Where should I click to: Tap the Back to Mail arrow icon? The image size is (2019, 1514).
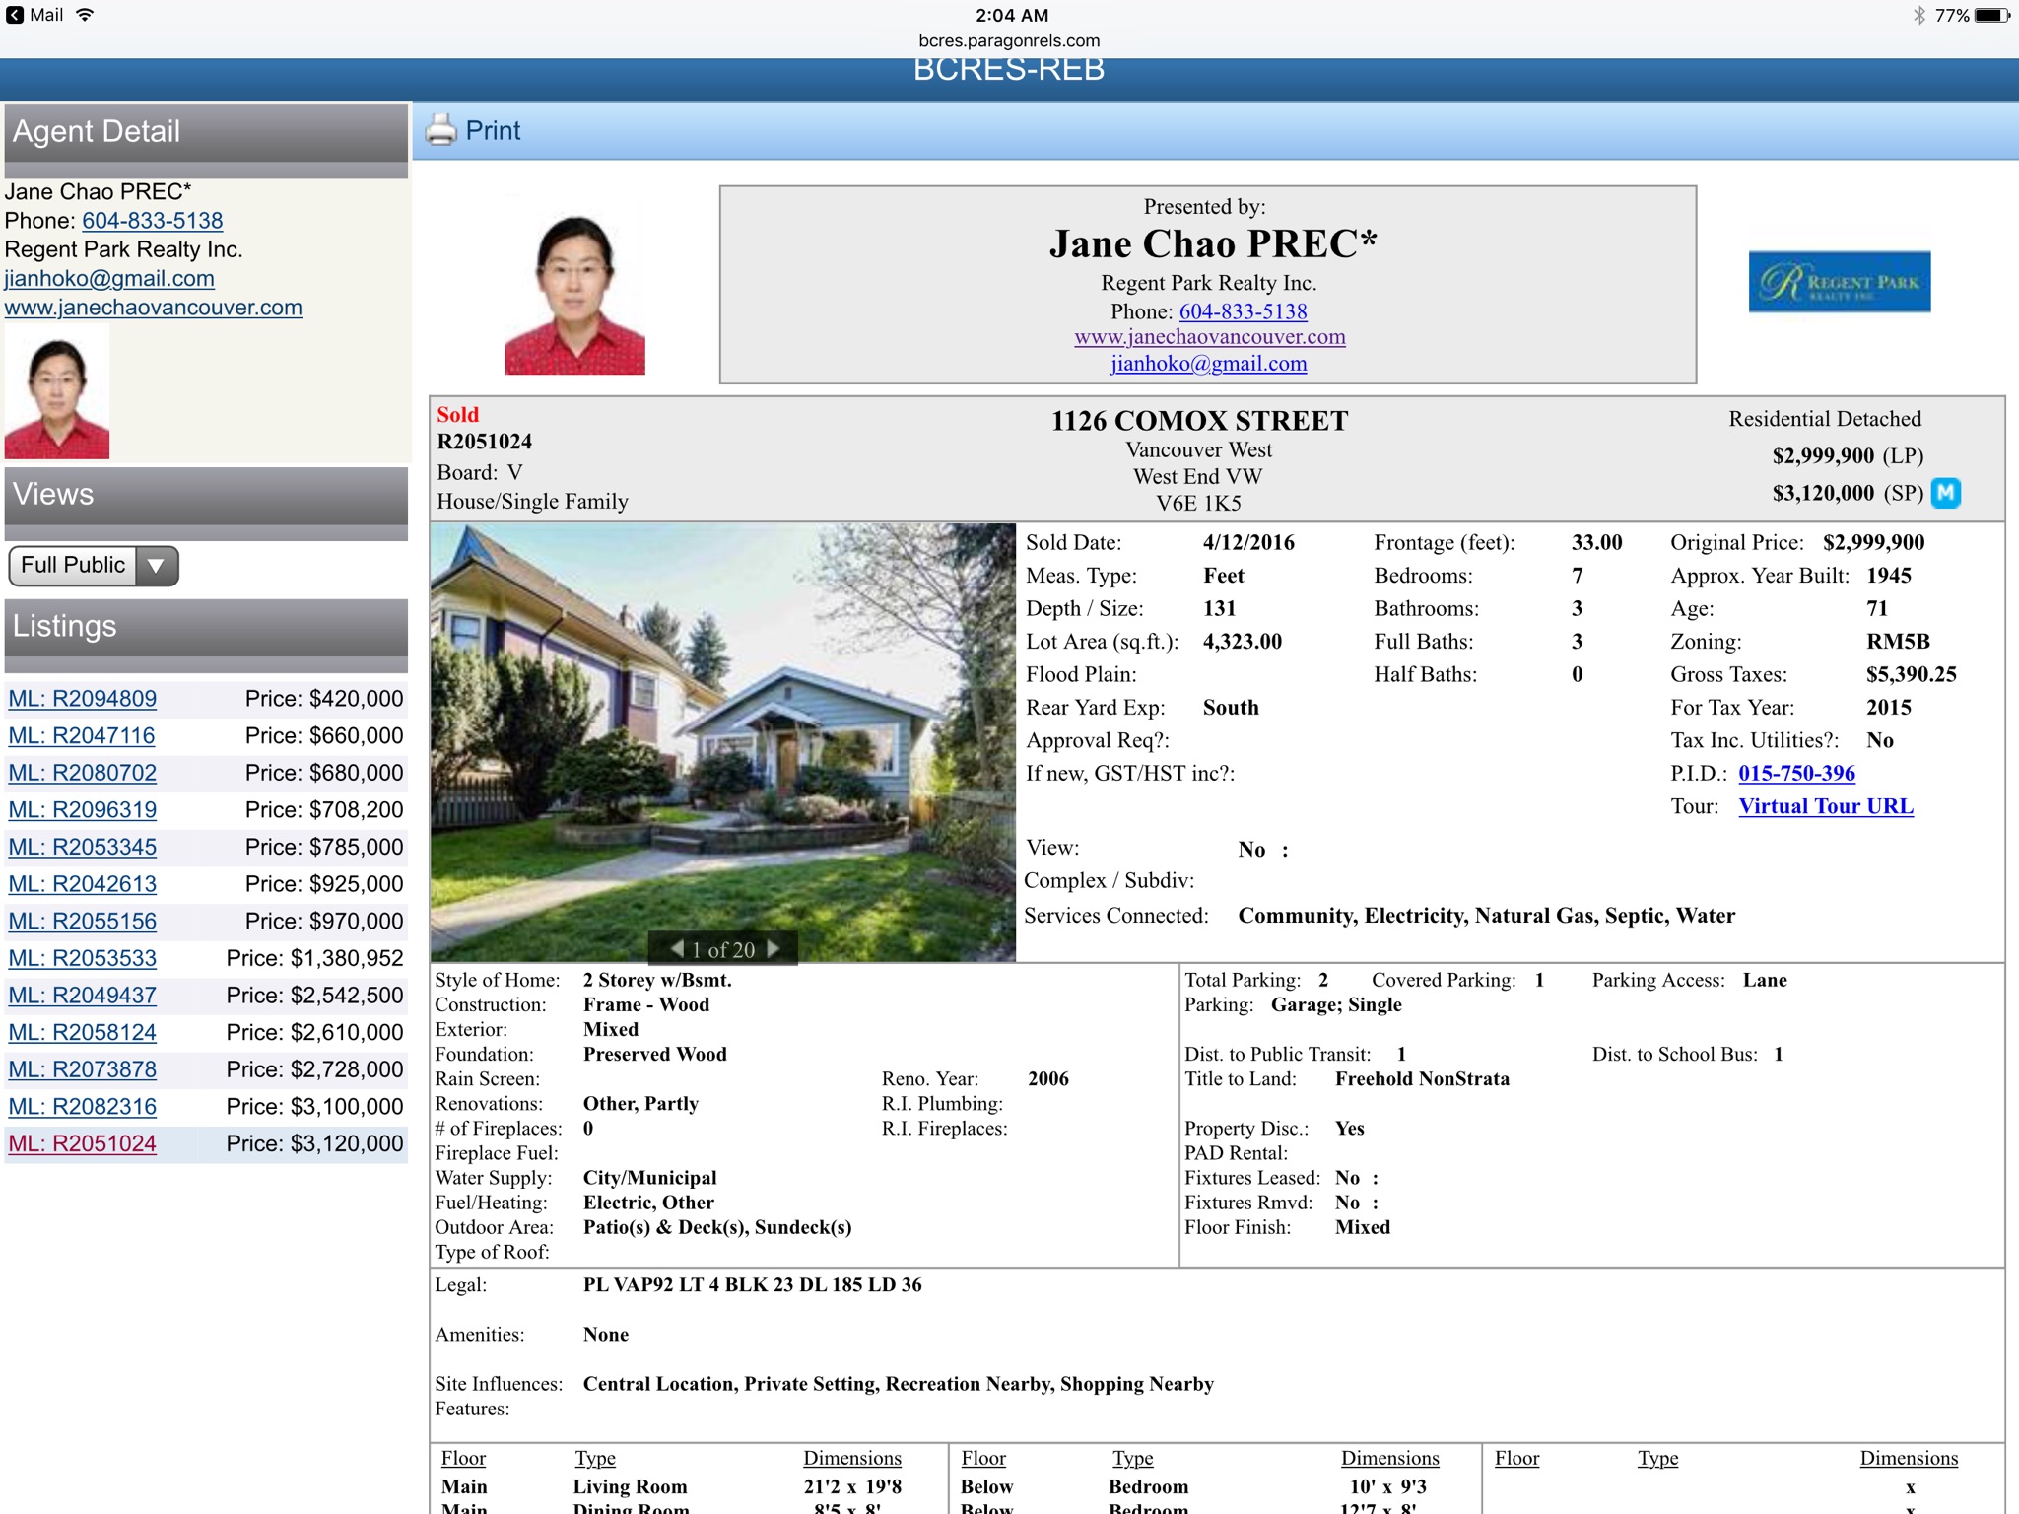point(14,15)
